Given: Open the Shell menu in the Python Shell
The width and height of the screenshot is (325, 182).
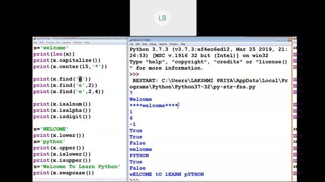Looking at the screenshot, I should [144, 44].
